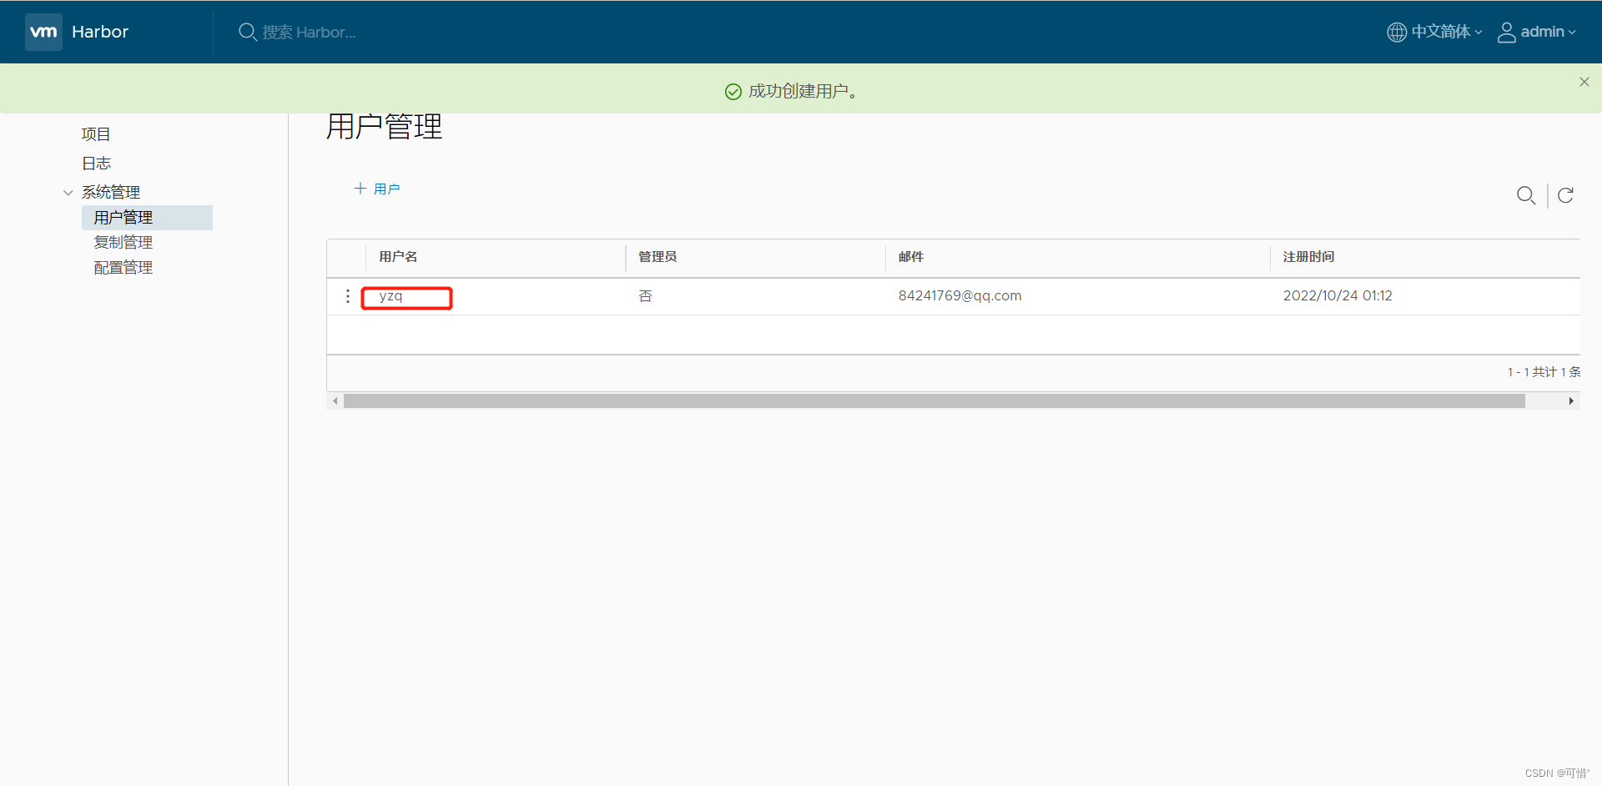
Task: Click the 注册时间 column header
Action: pos(1308,256)
